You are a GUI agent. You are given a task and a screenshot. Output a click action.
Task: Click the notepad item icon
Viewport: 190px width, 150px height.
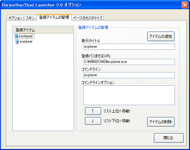pos(16,36)
